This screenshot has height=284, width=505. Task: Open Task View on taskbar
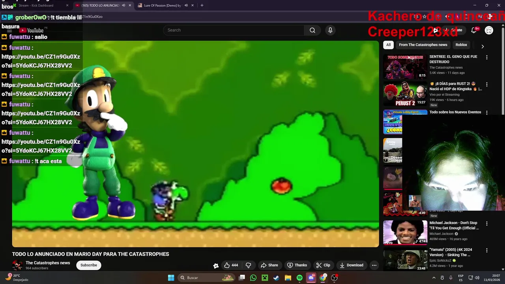click(242, 278)
